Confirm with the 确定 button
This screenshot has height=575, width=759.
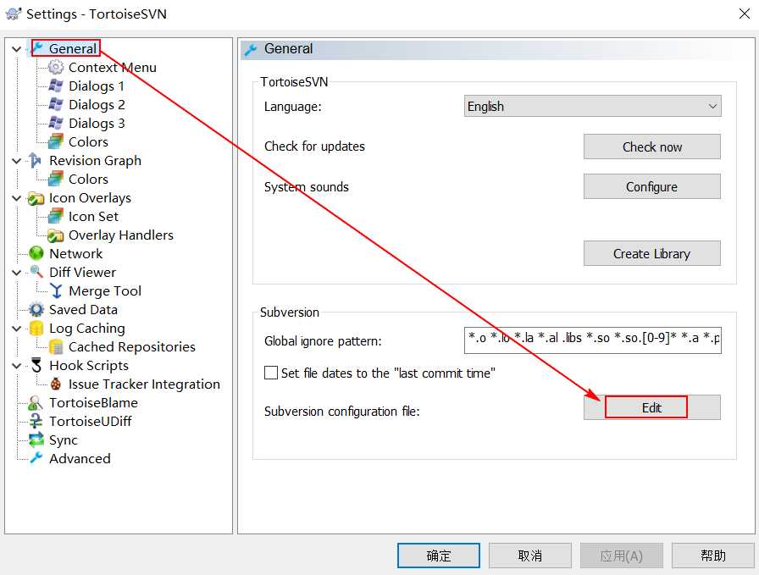[439, 556]
